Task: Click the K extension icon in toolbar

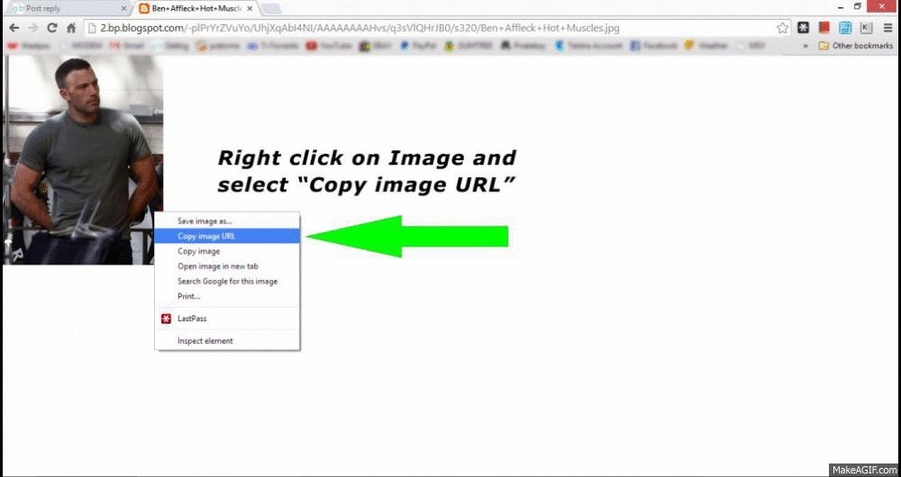Action: (866, 28)
